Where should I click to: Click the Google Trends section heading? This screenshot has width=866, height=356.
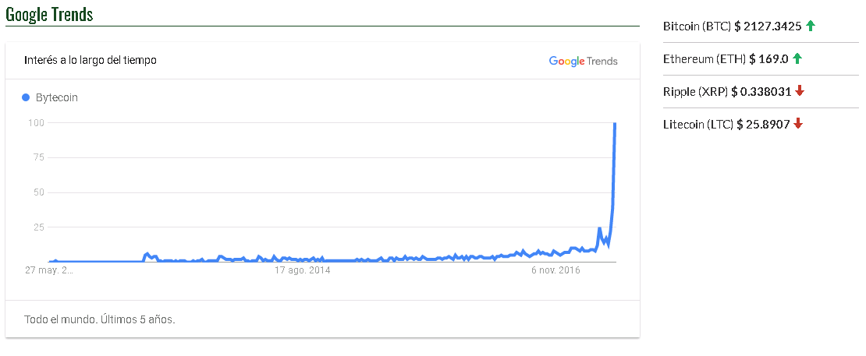click(49, 14)
